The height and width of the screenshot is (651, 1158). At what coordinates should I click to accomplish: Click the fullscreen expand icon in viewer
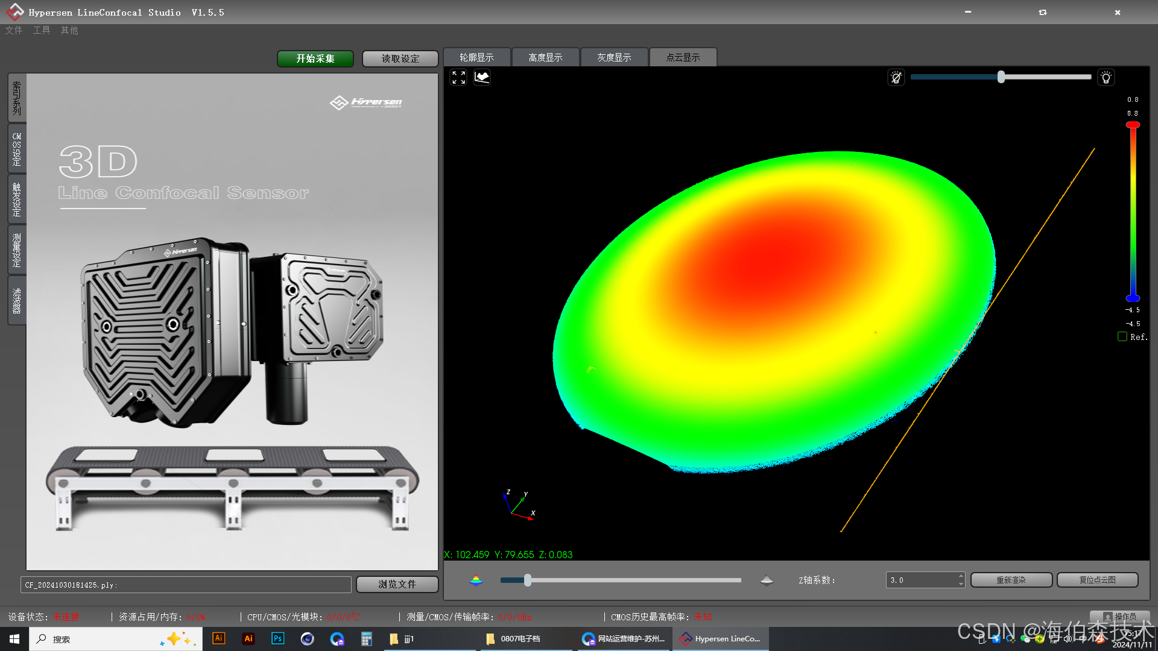tap(458, 77)
